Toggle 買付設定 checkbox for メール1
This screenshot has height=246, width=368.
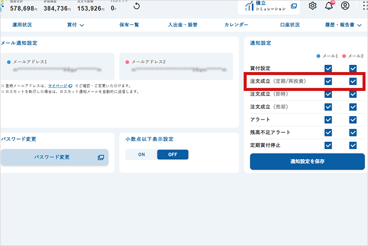coord(328,69)
